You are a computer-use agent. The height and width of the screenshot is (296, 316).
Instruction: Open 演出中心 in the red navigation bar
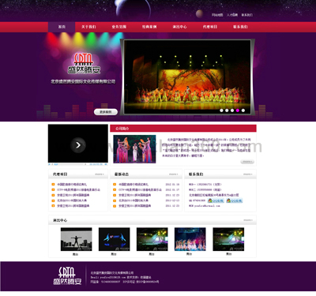179,27
